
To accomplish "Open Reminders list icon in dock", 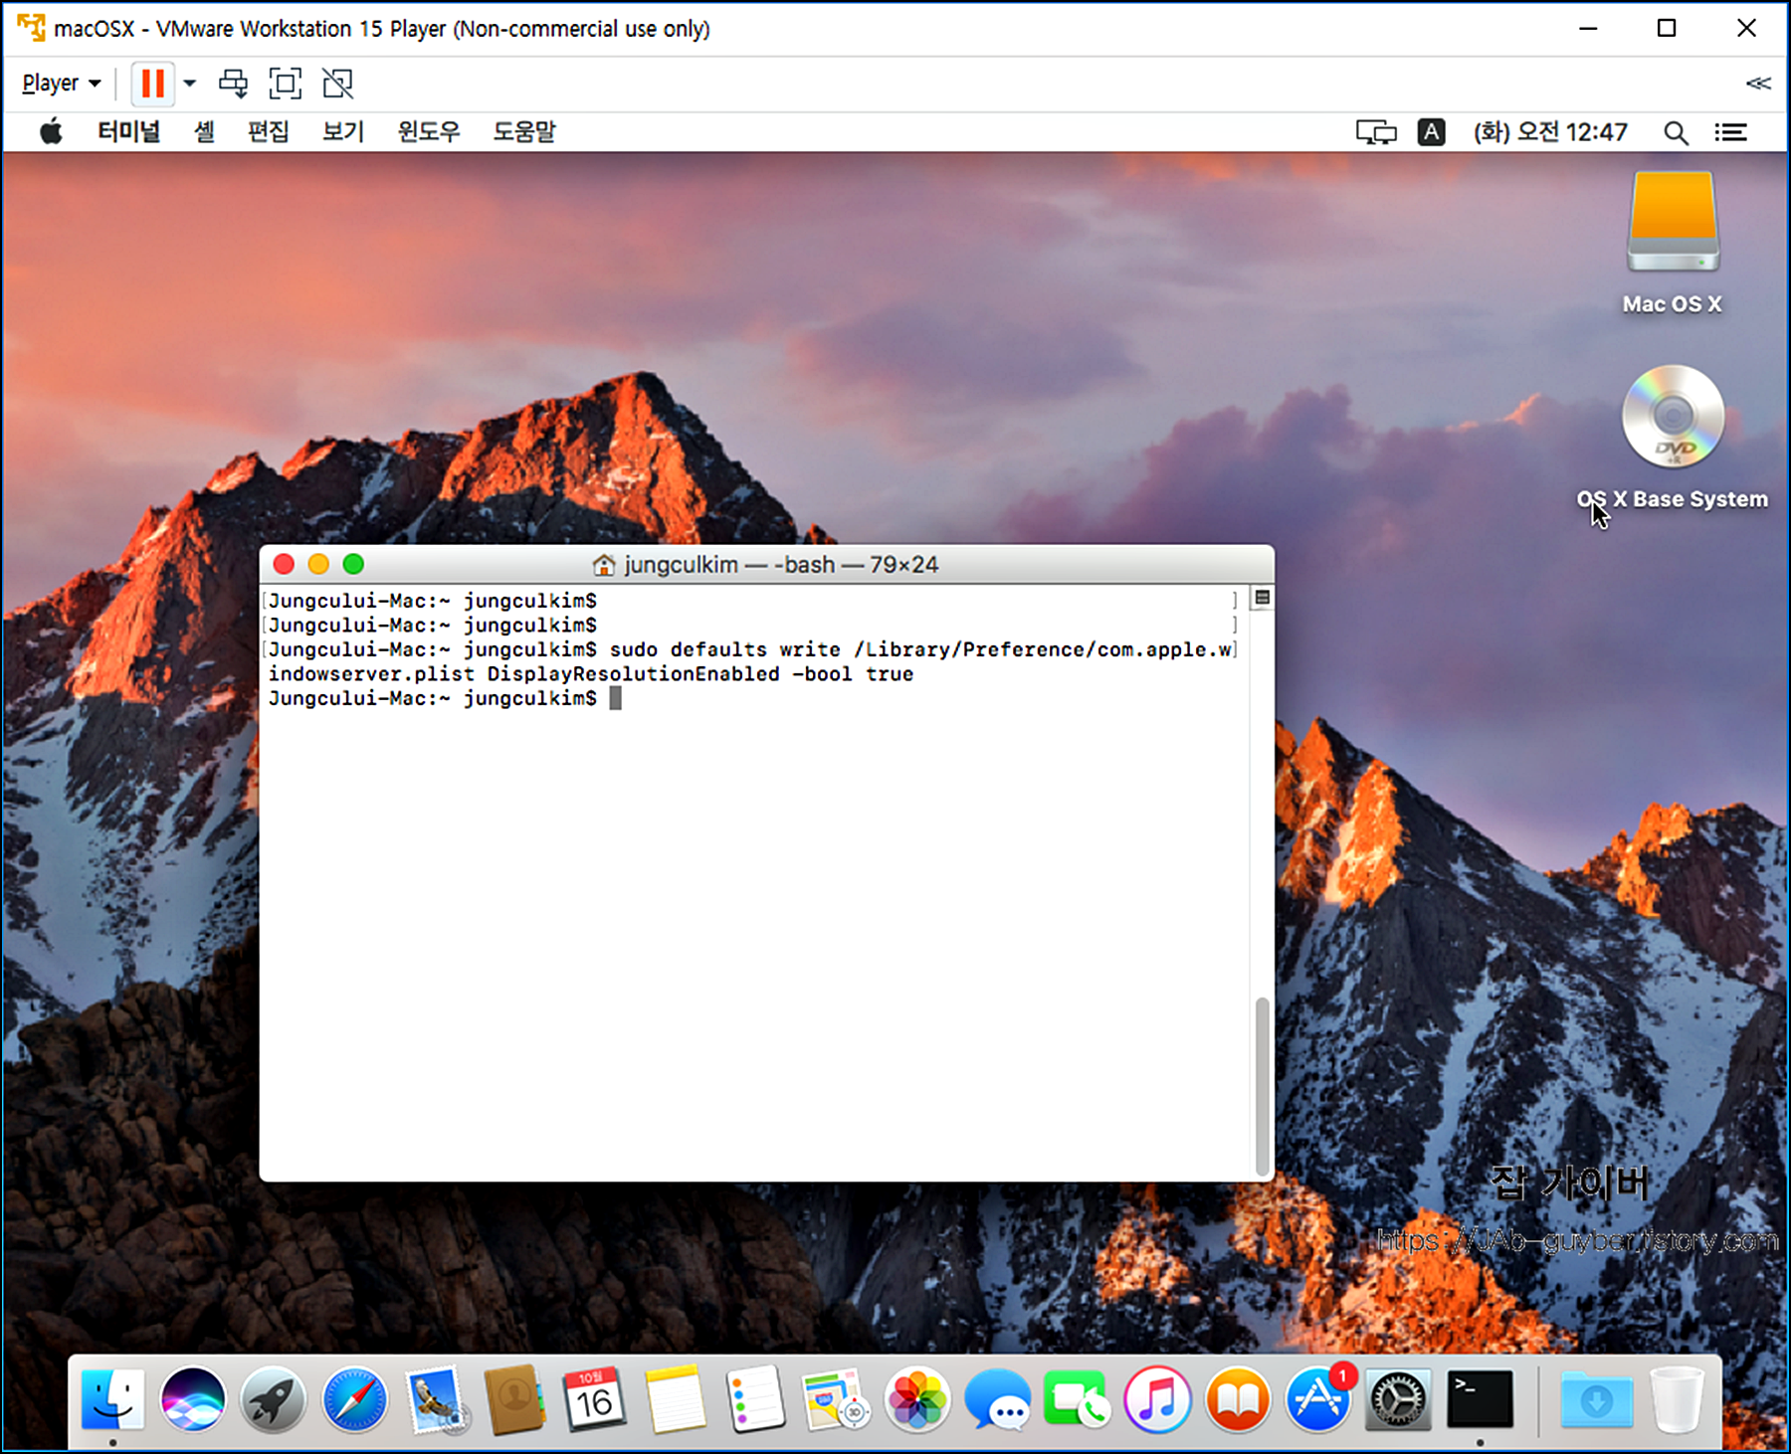I will pyautogui.click(x=755, y=1399).
